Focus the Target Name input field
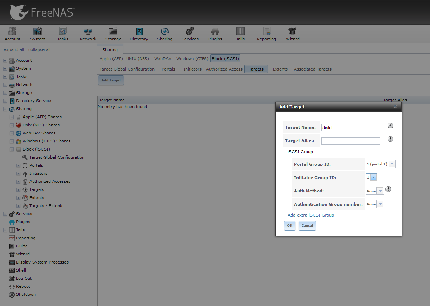 click(350, 128)
